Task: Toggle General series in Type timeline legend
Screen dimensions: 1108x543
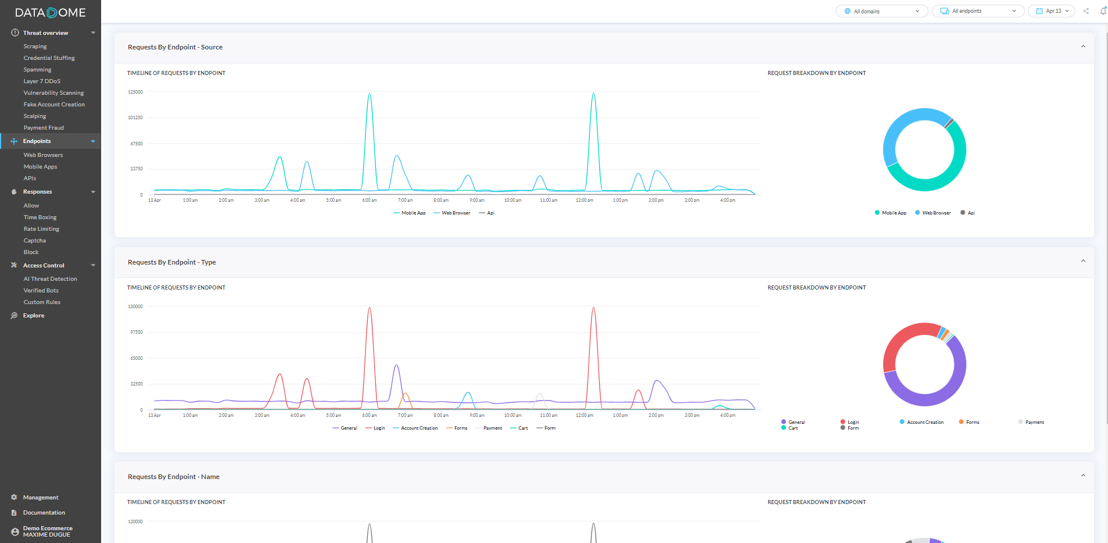Action: pyautogui.click(x=345, y=428)
